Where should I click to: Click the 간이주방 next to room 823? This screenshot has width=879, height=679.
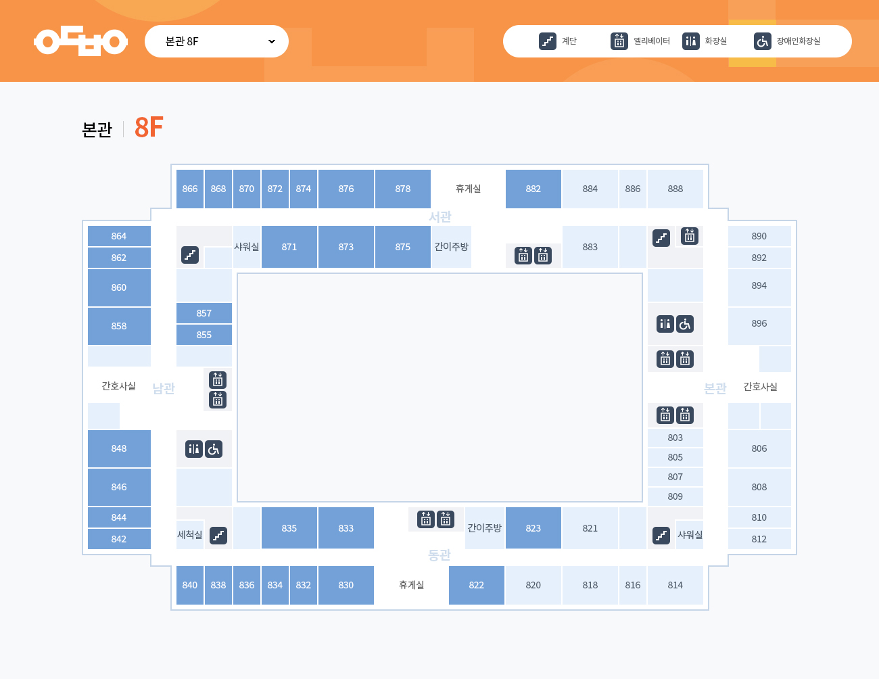(x=485, y=528)
